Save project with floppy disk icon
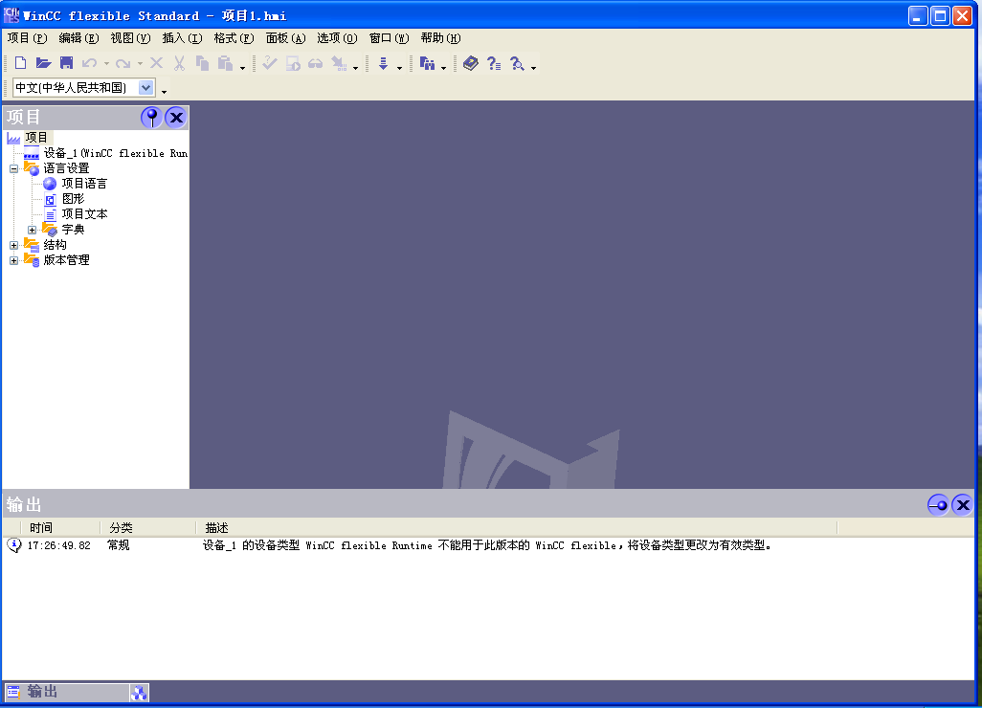This screenshot has height=708, width=982. coord(66,63)
